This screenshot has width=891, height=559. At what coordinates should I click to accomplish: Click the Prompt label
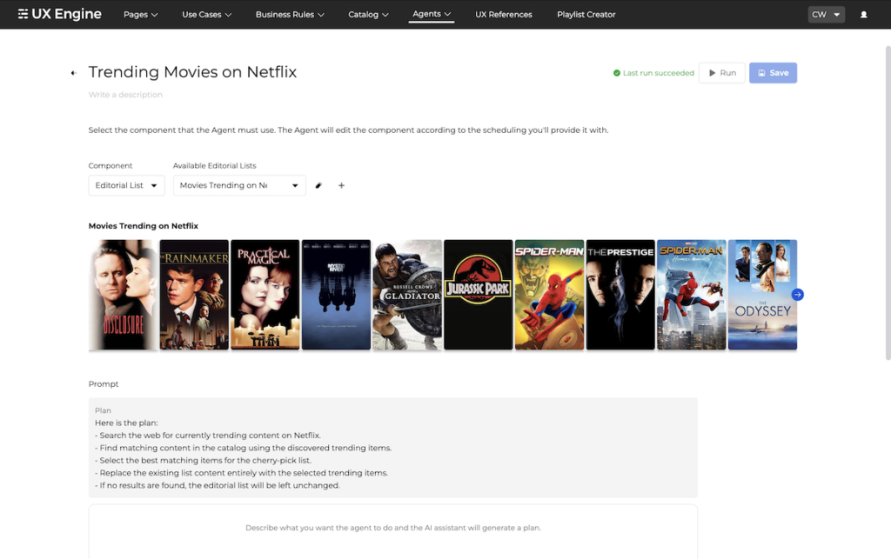pyautogui.click(x=104, y=384)
